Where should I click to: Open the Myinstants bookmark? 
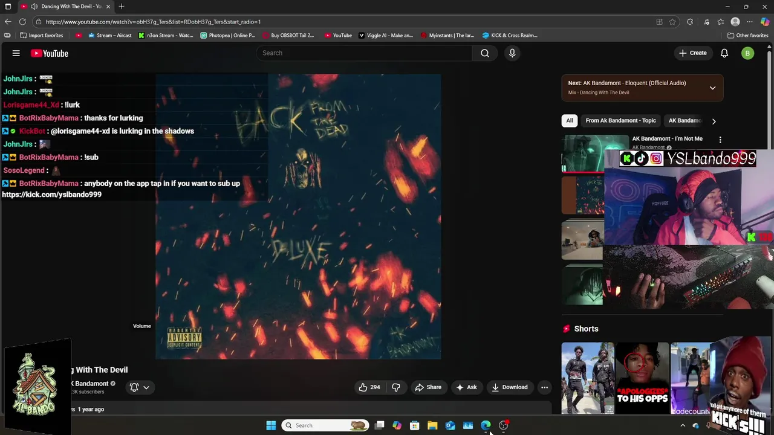(x=447, y=35)
